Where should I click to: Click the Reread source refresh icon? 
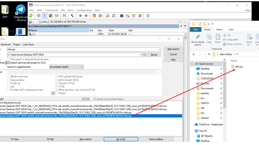tap(31, 16)
